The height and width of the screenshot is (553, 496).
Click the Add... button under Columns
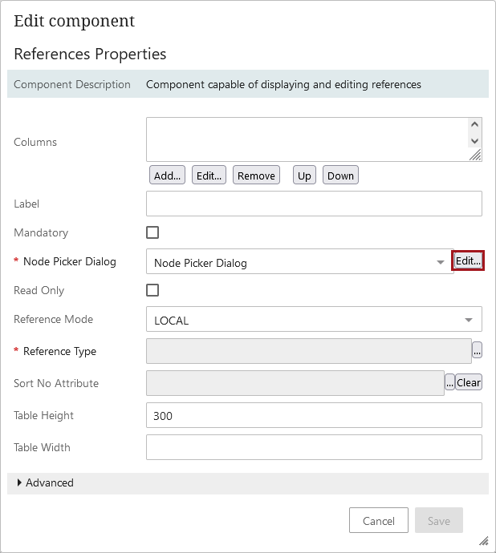coord(167,176)
